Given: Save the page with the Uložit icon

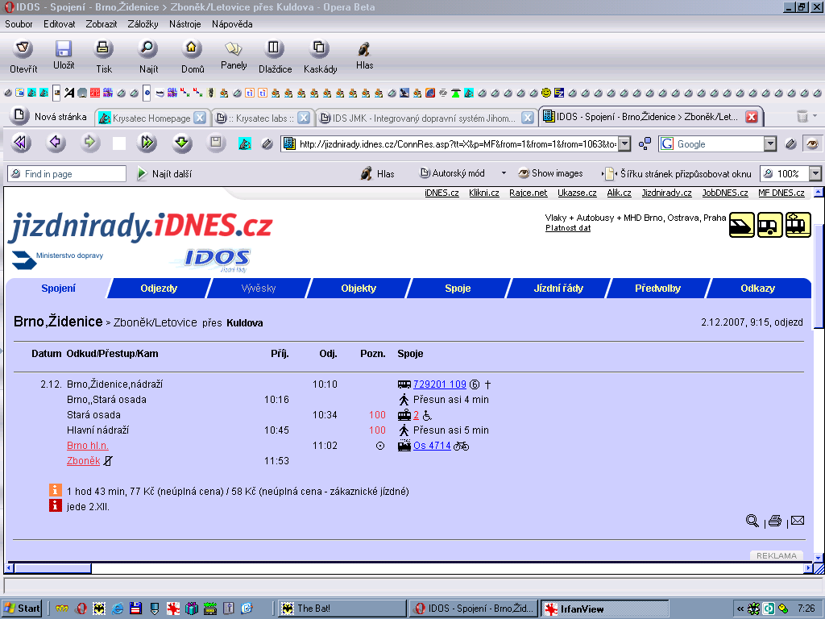Looking at the screenshot, I should click(64, 49).
